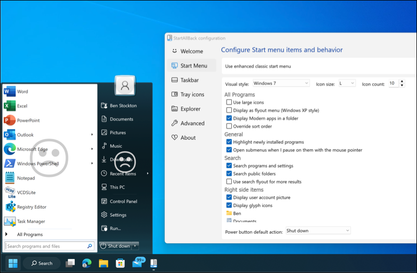Open Word from the Start menu
Image resolution: width=417 pixels, height=273 pixels.
[x=22, y=92]
